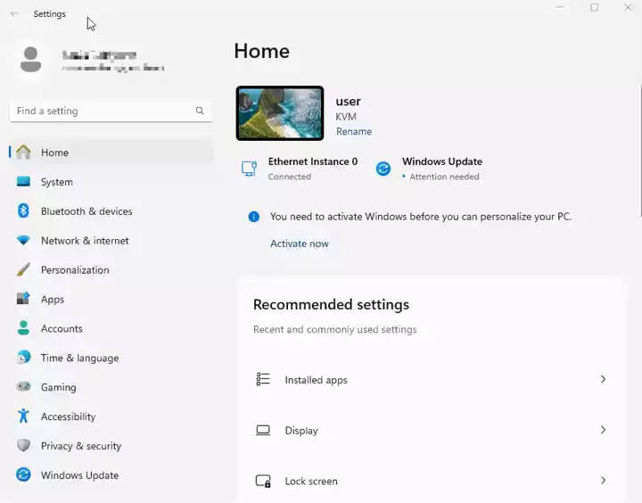The width and height of the screenshot is (642, 503).
Task: Click the Lock screen icon
Action: (263, 481)
